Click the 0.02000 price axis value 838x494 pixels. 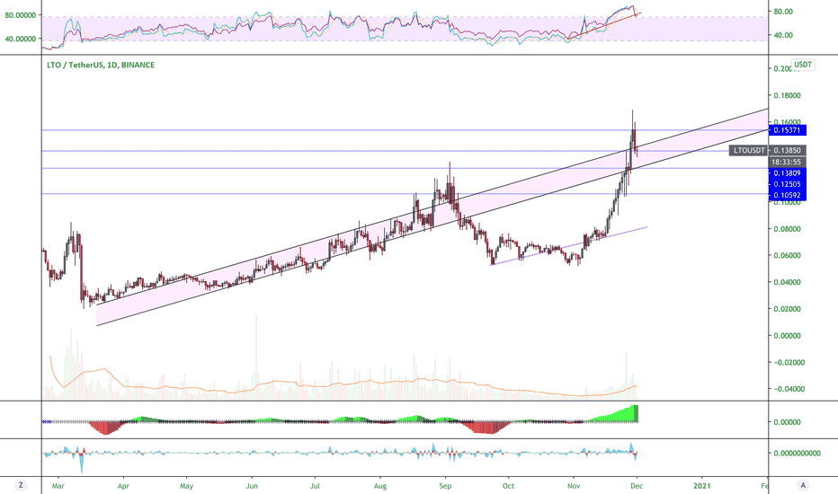pyautogui.click(x=788, y=309)
